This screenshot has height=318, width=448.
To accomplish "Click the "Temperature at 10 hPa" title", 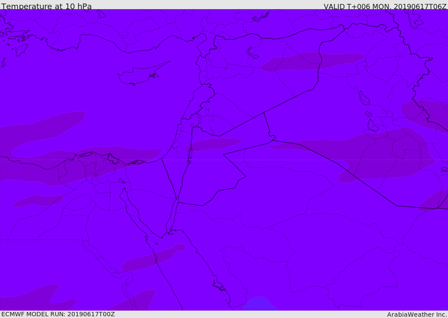I will [46, 7].
